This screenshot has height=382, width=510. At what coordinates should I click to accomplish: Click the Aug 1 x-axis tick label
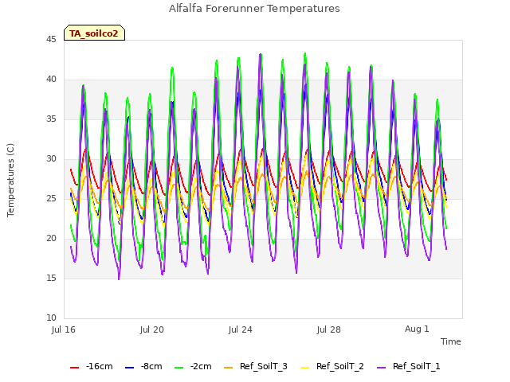pos(417,329)
